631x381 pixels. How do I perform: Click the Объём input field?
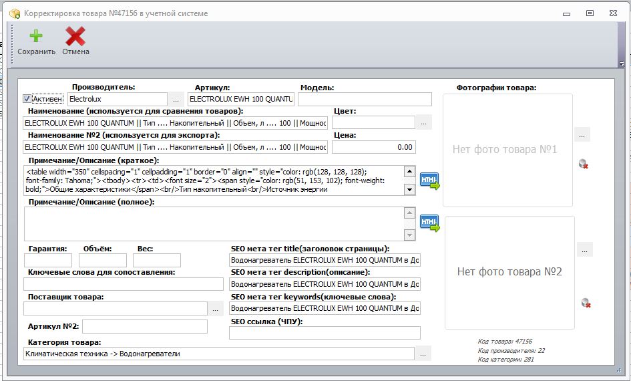(x=103, y=260)
